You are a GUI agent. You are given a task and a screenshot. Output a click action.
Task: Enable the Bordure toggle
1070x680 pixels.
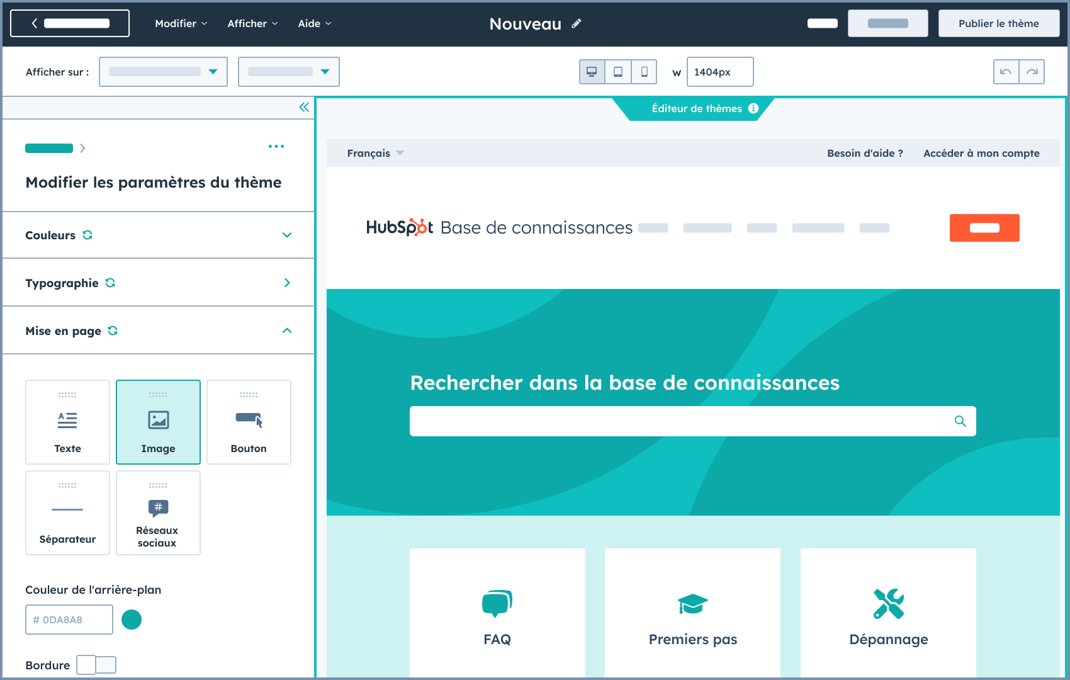[x=96, y=665]
